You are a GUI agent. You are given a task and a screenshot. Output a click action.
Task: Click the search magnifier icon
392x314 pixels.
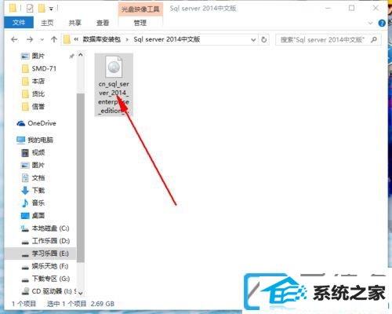tap(374, 40)
